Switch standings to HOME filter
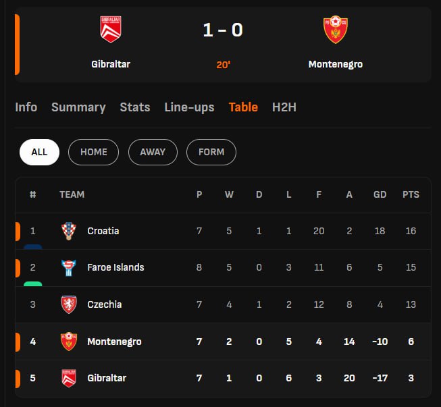Image resolution: width=441 pixels, height=407 pixels. coord(93,152)
